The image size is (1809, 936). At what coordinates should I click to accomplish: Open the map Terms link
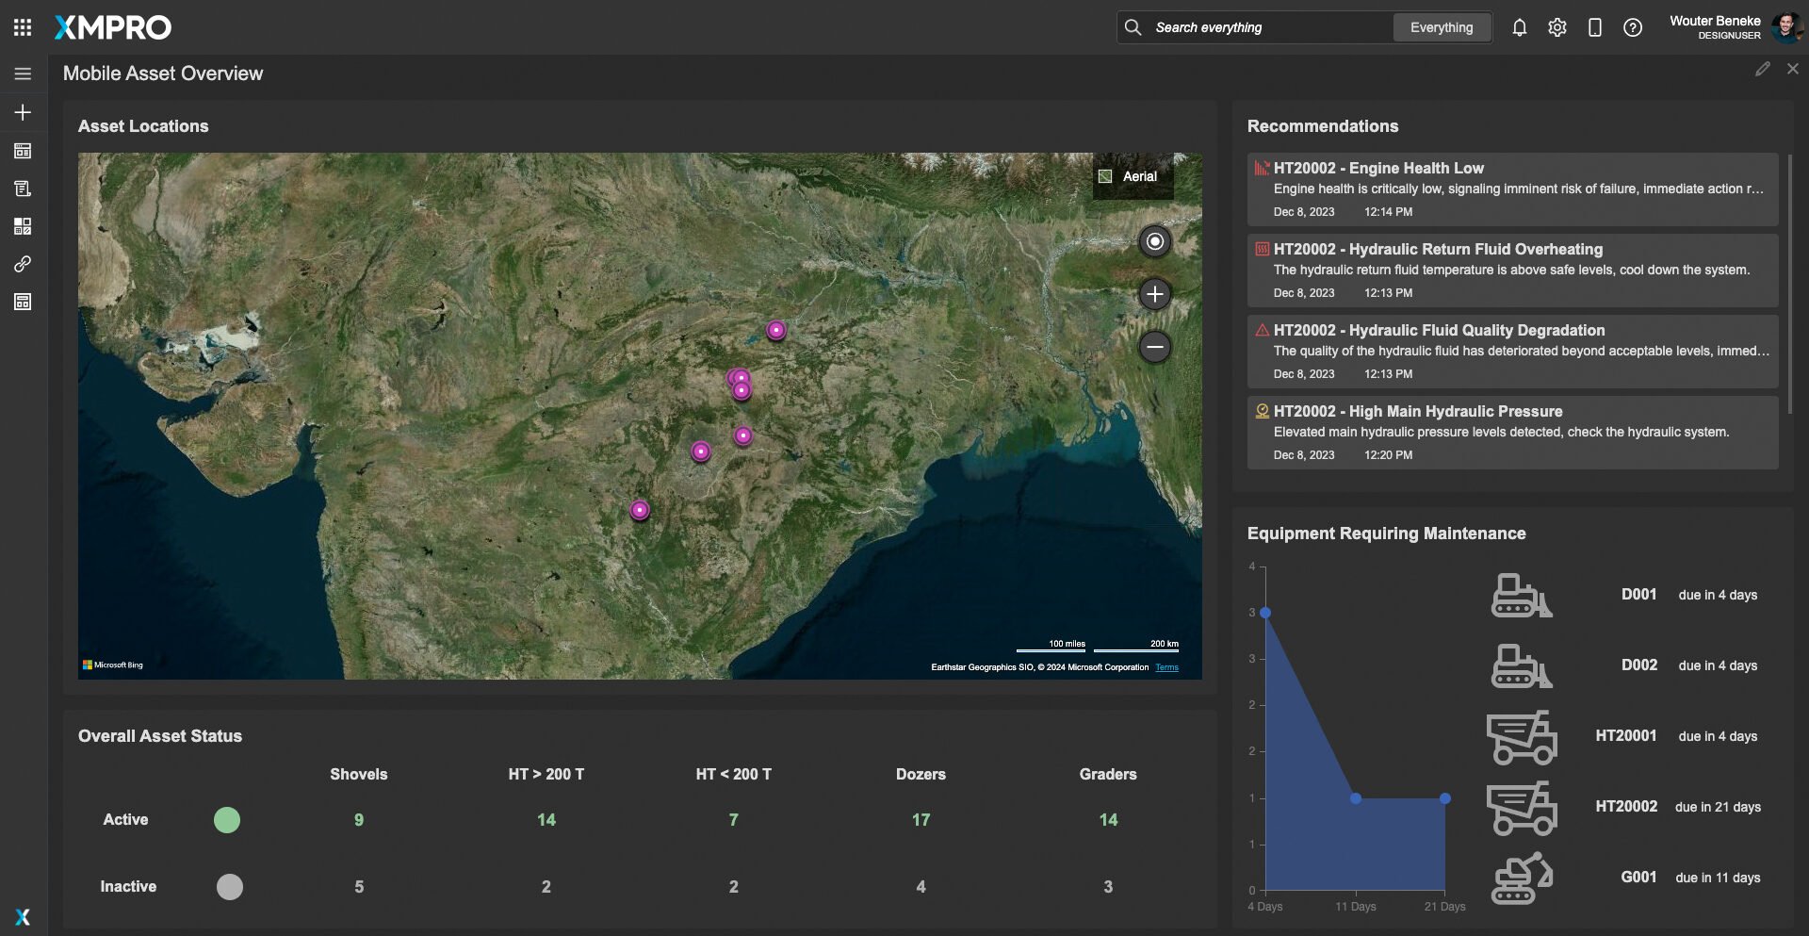[x=1166, y=667]
